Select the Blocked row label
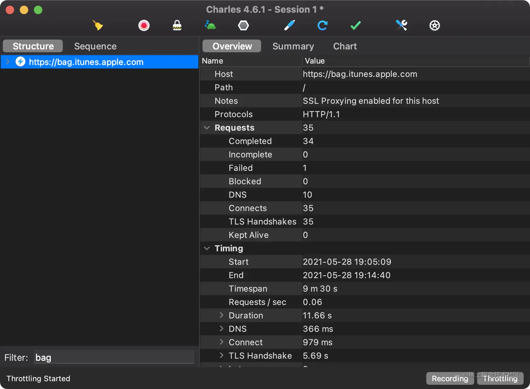Screen dimensions: 530x389 click(245, 181)
